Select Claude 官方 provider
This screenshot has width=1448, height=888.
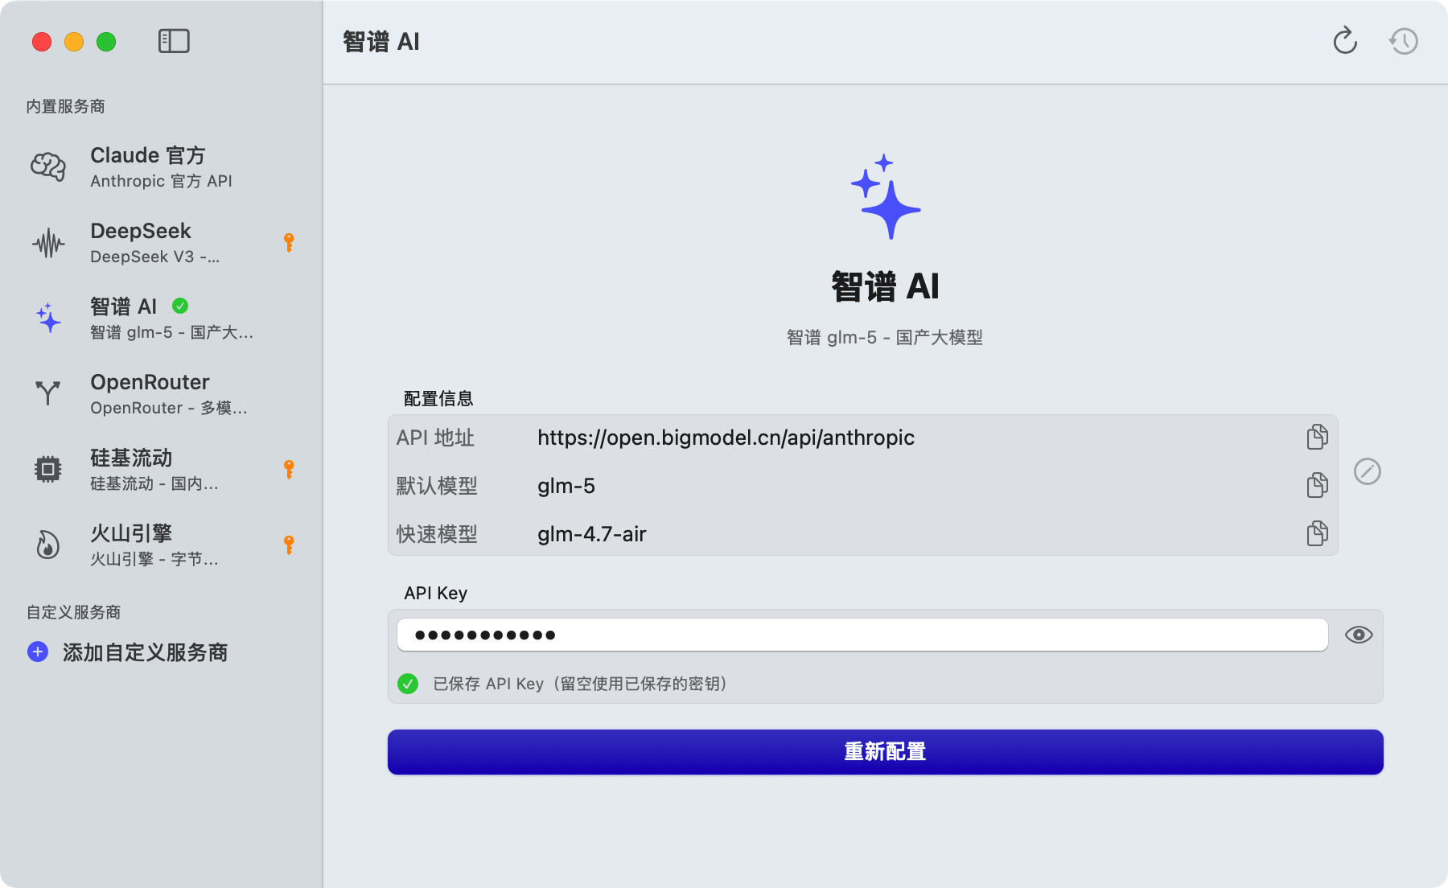(161, 166)
